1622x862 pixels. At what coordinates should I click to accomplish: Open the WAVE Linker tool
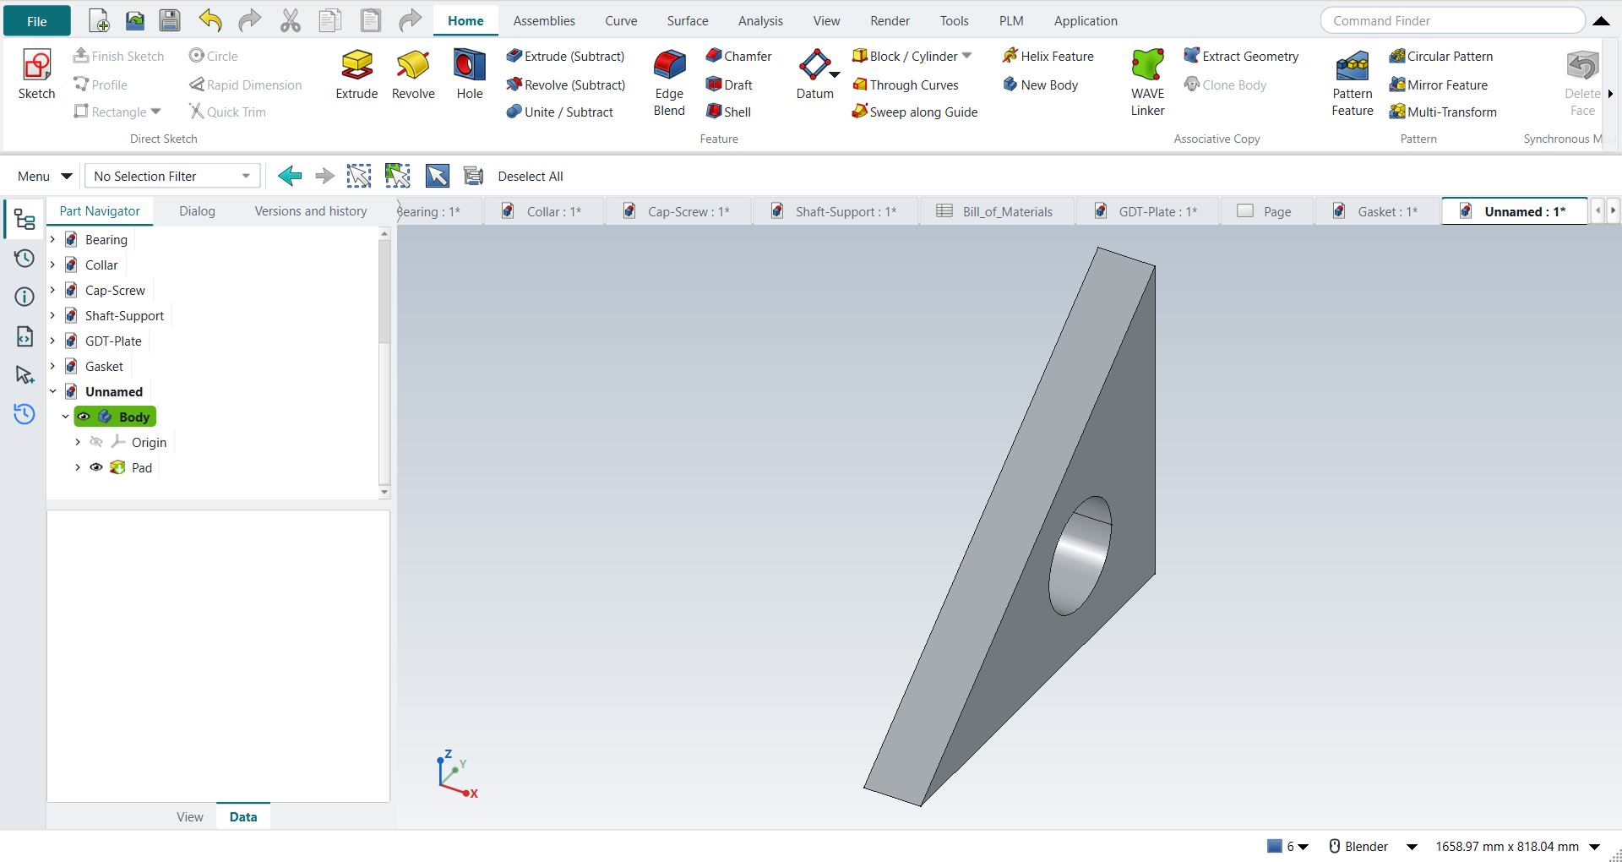click(1147, 83)
